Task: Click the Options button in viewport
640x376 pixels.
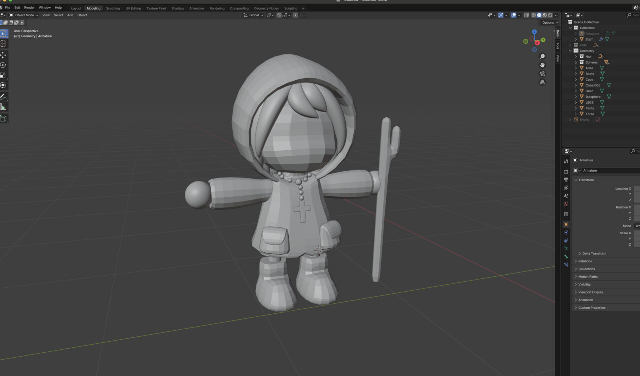Action: click(549, 22)
